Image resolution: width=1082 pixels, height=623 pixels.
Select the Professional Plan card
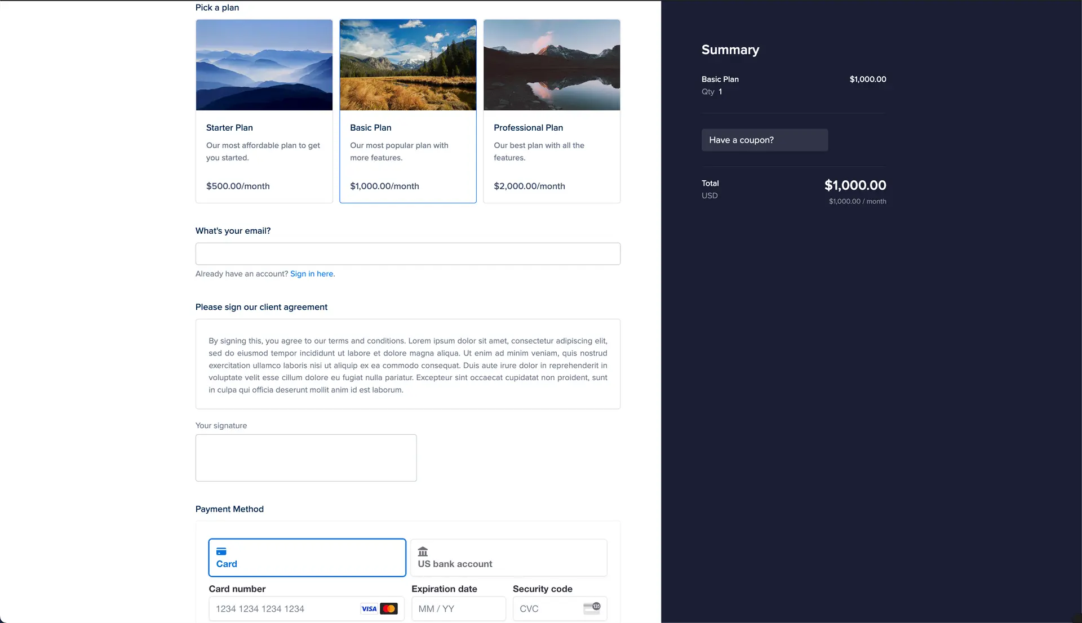(x=552, y=111)
